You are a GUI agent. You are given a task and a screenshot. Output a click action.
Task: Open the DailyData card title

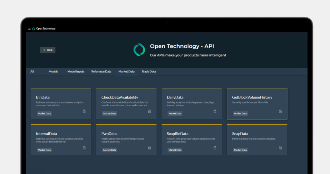coord(175,97)
